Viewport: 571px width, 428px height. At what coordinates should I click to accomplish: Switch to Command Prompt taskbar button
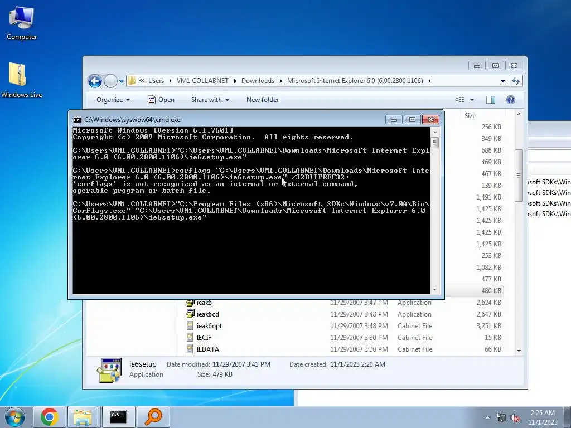[118, 417]
